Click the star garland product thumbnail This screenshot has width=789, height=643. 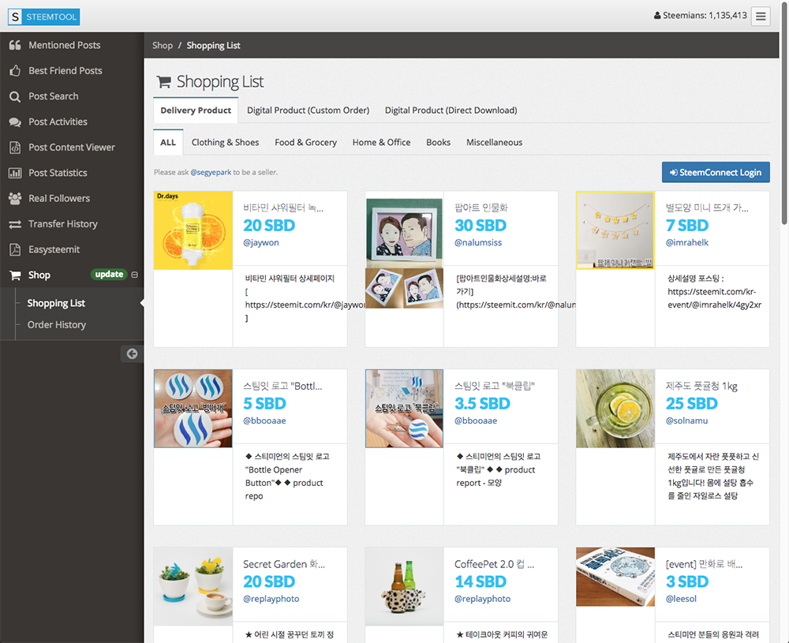click(x=615, y=230)
